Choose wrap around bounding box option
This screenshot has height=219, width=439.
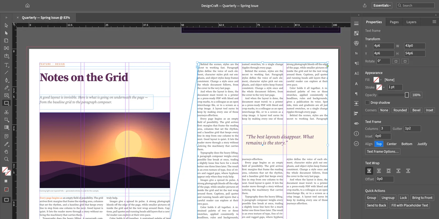[x=379, y=170]
